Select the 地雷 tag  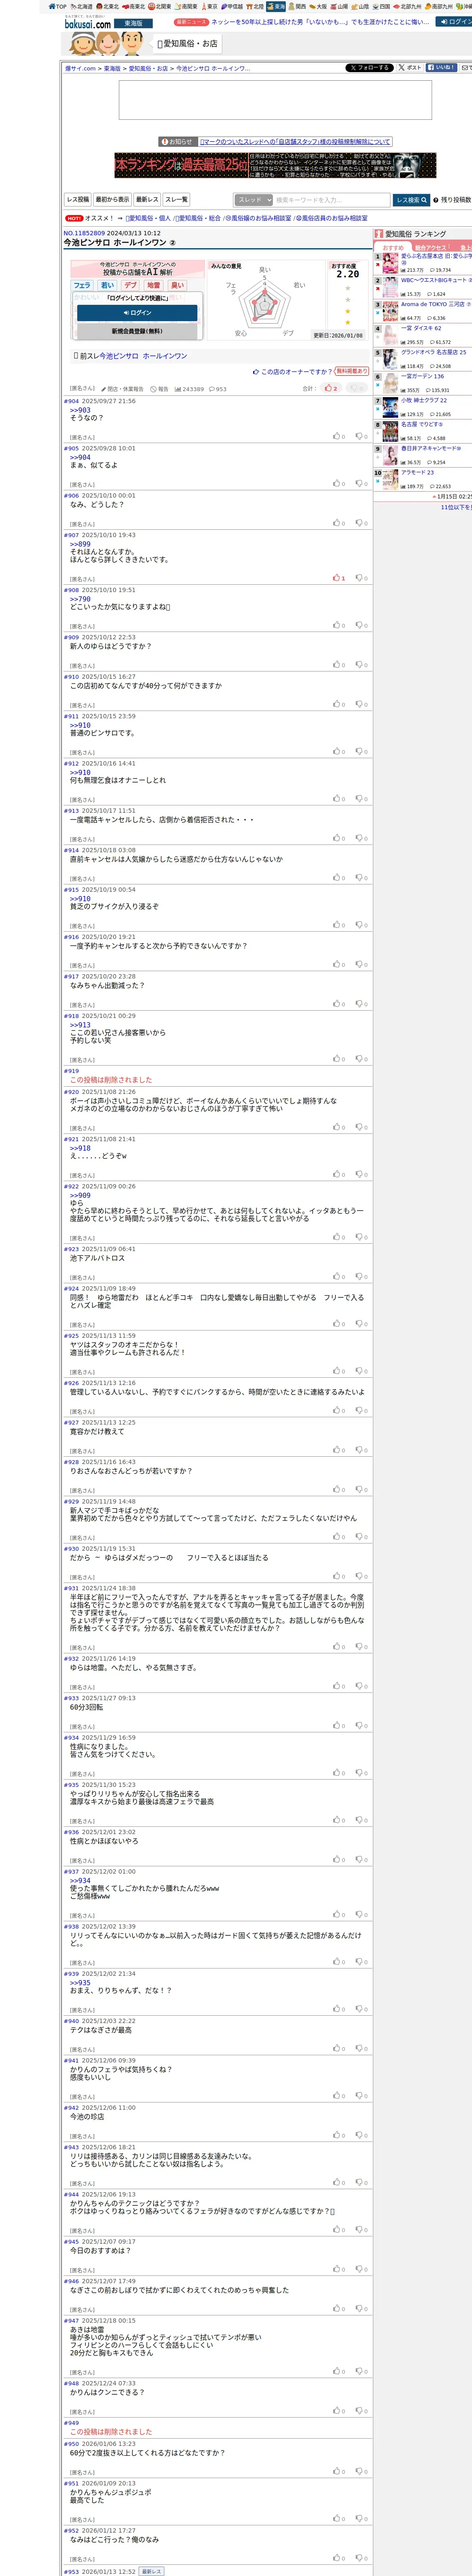[153, 285]
